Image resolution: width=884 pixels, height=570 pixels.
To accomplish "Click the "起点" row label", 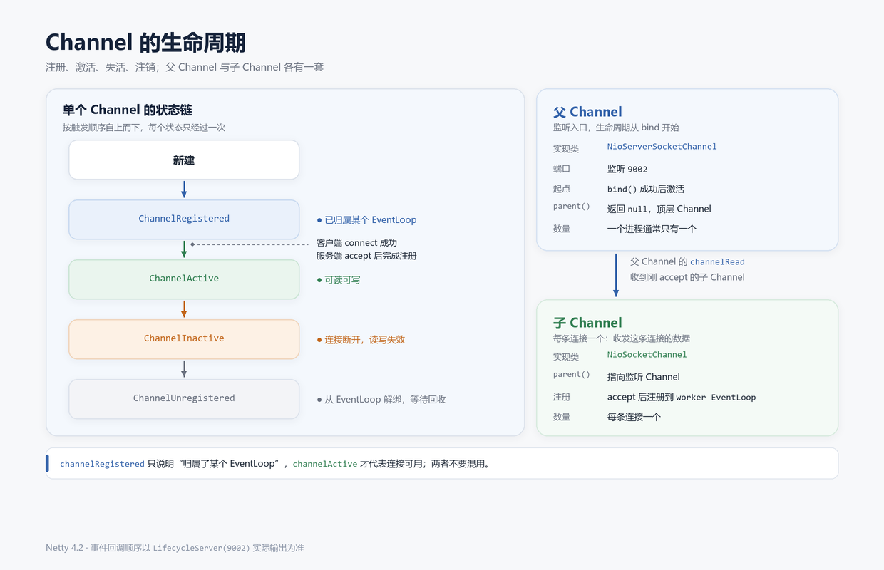I will click(562, 190).
